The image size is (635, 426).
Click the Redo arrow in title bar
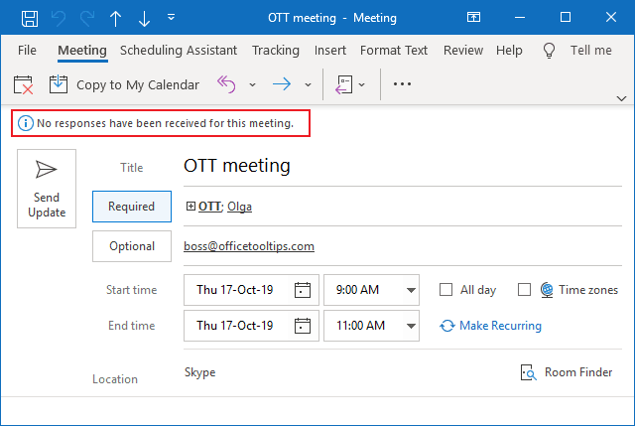pos(87,18)
